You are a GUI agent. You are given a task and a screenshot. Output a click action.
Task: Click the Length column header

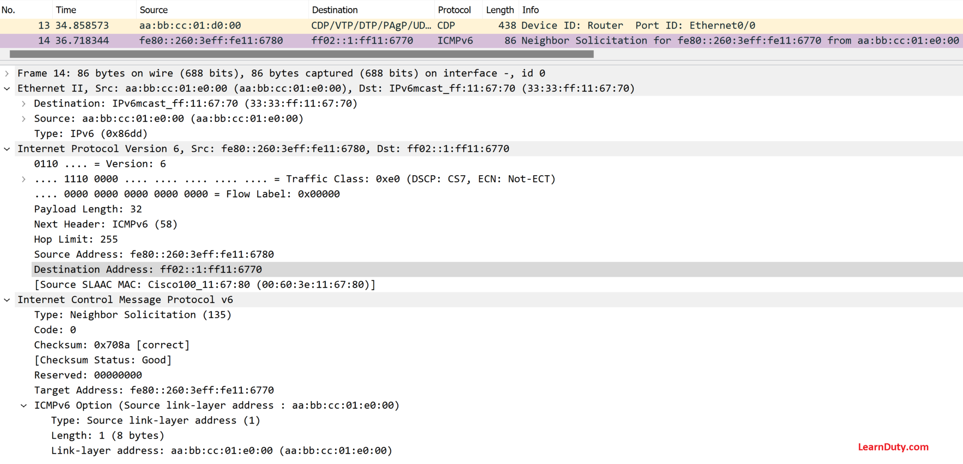tap(500, 9)
